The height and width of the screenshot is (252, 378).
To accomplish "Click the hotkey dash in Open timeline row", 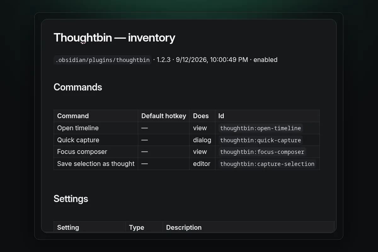I will coord(145,128).
